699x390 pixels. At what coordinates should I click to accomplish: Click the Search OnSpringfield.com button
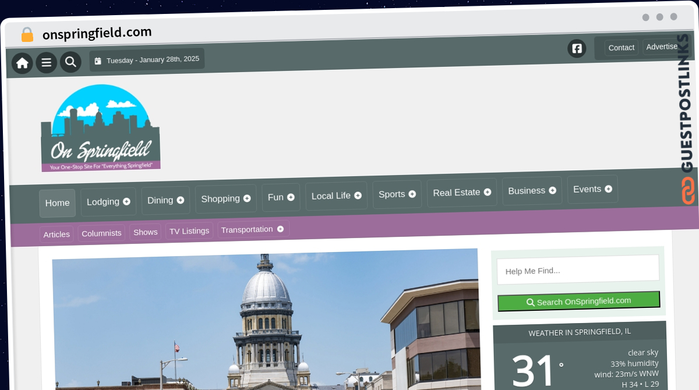point(578,301)
